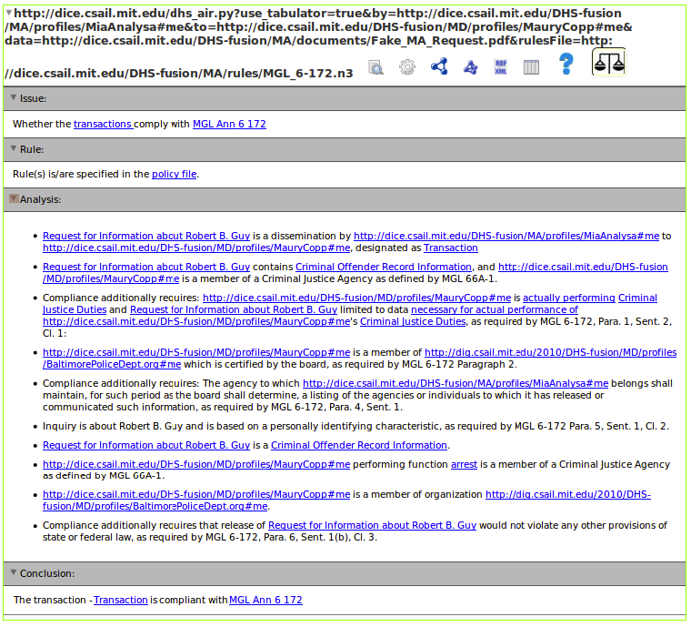This screenshot has width=691, height=627.
Task: Open 'Transaction' link in Conclusion
Action: (121, 600)
